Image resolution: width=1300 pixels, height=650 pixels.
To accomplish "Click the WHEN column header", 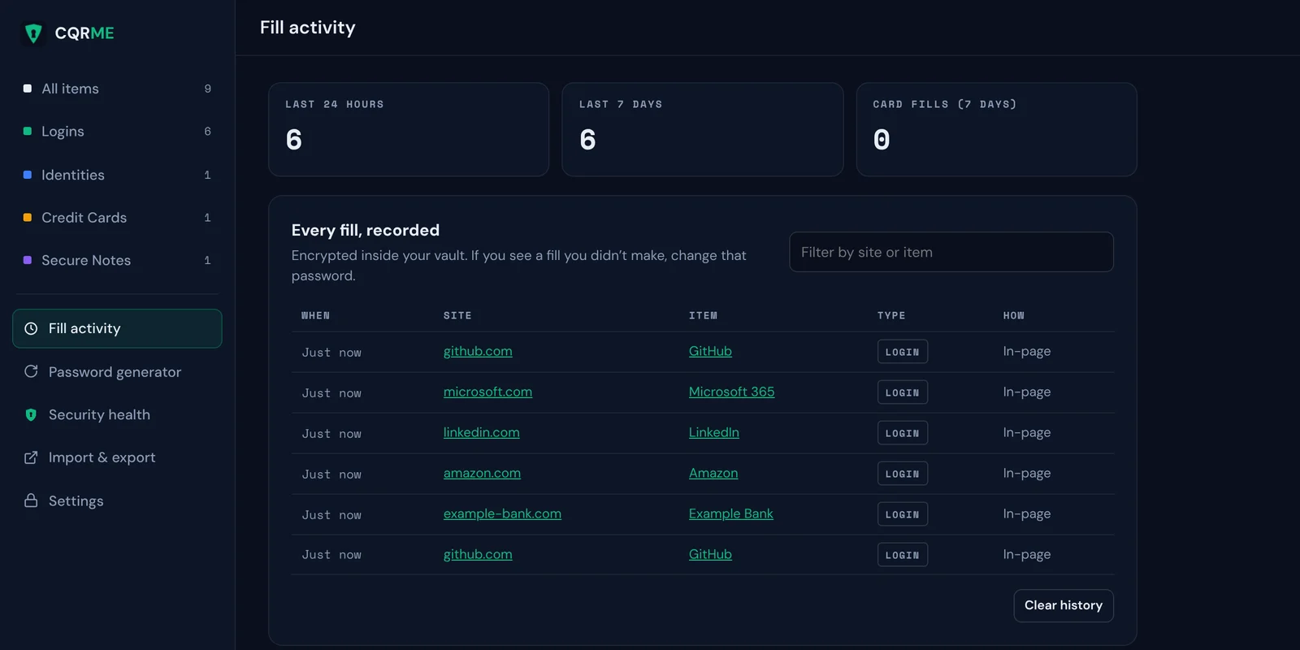I will pos(315,315).
